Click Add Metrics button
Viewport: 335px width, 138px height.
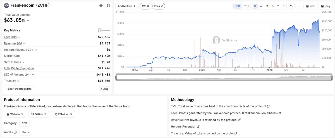pos(127,6)
